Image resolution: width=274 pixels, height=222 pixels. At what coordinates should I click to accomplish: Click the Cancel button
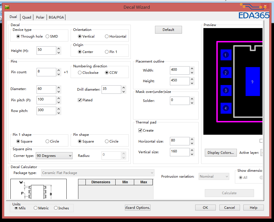pyautogui.click(x=230, y=207)
